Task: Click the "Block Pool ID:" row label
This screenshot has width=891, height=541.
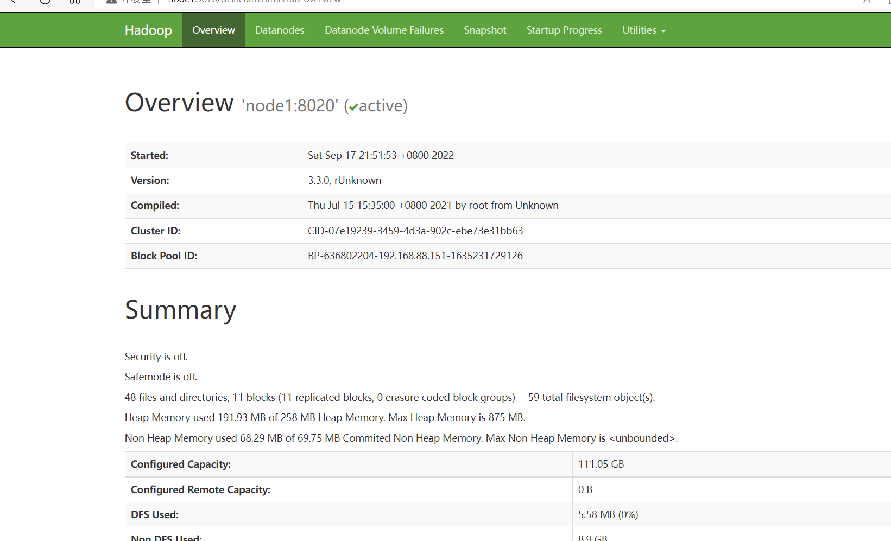Action: [x=164, y=256]
